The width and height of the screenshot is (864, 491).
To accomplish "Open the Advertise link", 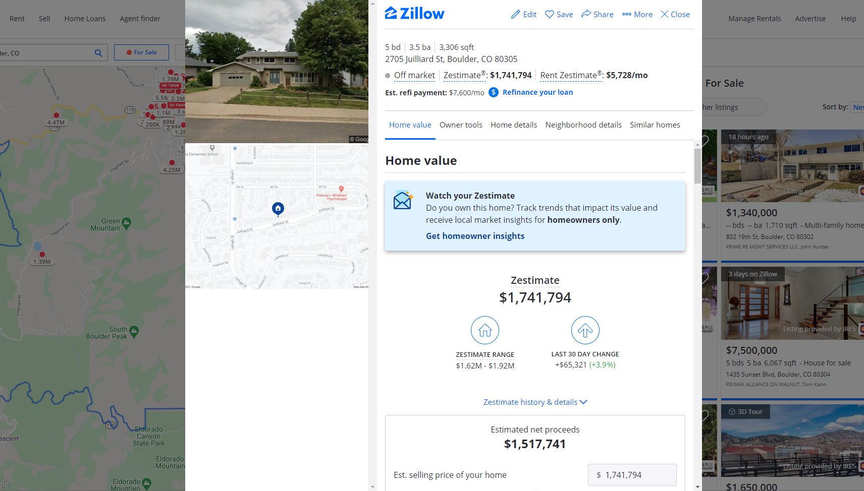I will pos(811,19).
